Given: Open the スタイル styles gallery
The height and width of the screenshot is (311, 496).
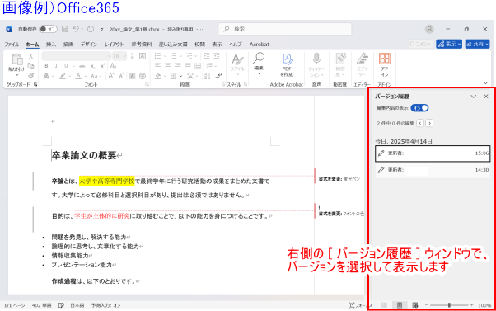Looking at the screenshot, I should pyautogui.click(x=237, y=64).
